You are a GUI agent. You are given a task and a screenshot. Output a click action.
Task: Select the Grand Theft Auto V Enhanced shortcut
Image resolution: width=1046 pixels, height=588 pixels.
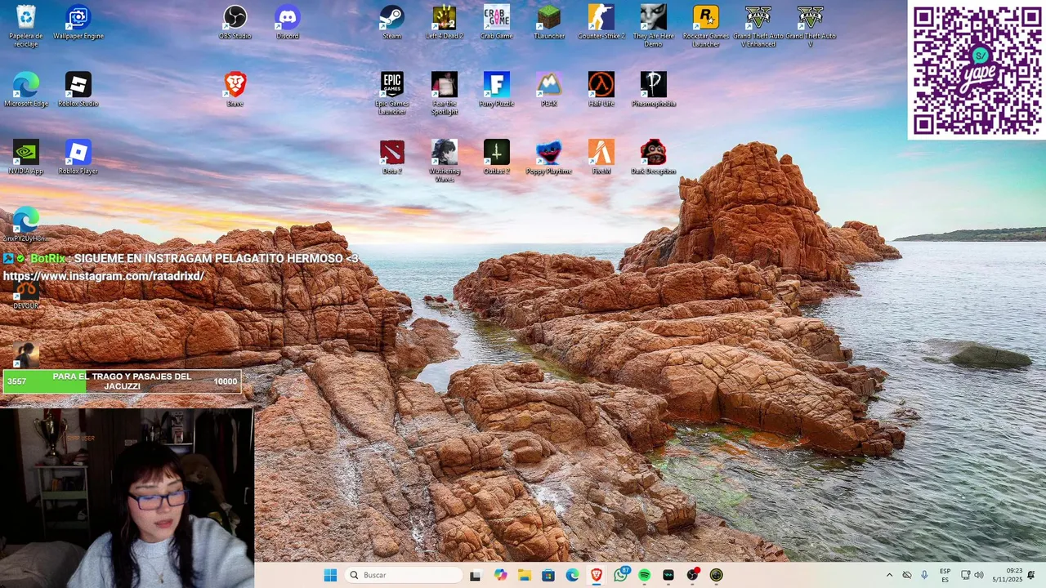coord(758,26)
